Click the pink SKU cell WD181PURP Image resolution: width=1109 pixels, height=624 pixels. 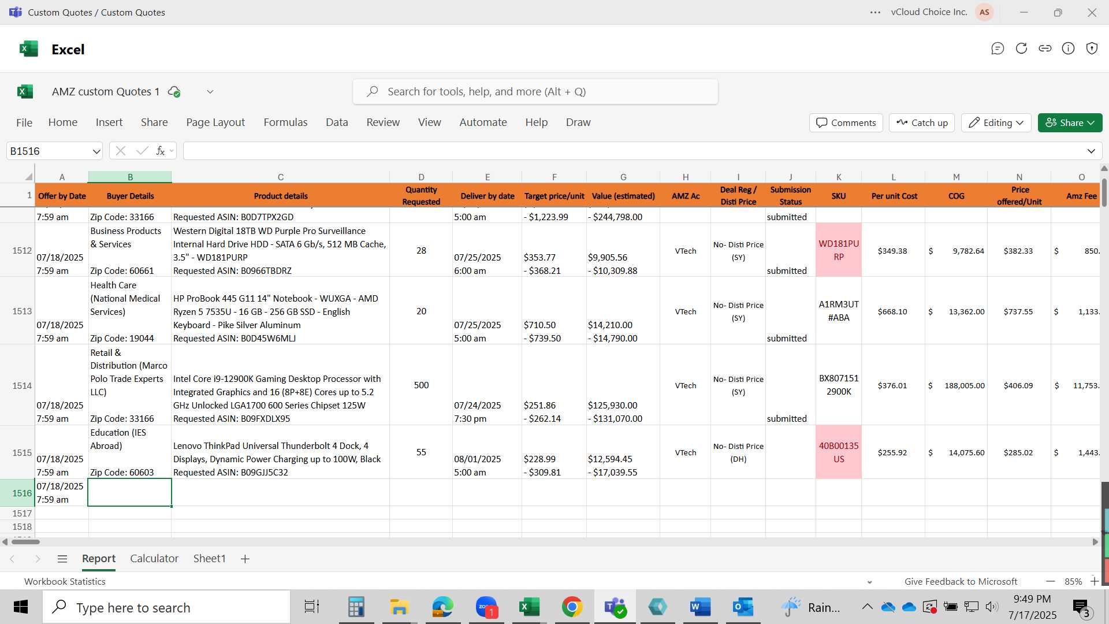coord(839,250)
